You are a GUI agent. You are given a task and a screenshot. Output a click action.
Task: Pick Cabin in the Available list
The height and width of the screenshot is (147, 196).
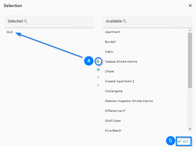point(109,52)
